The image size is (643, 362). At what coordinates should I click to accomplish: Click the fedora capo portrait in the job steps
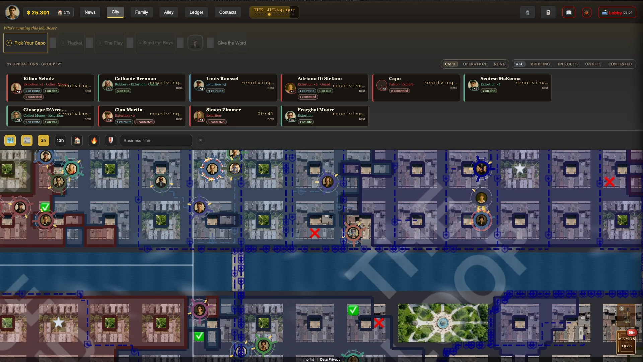point(195,43)
